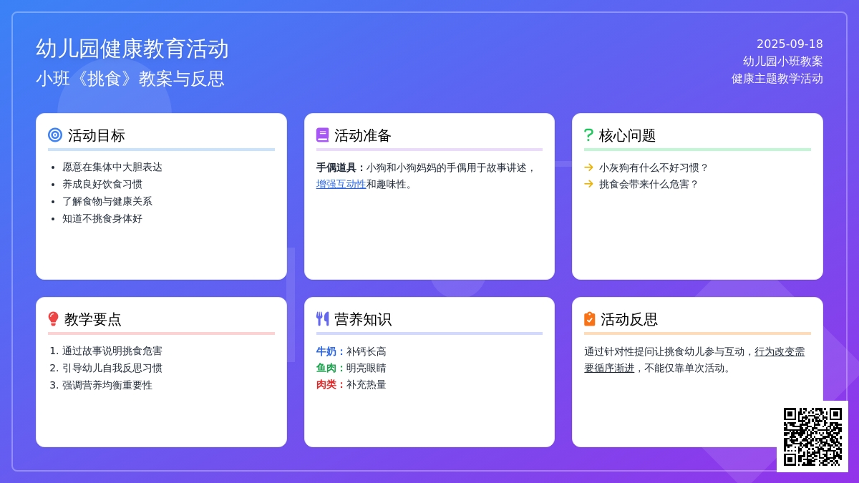Click the arrow before 挑食会带来什么危害
859x483 pixels.
point(588,184)
